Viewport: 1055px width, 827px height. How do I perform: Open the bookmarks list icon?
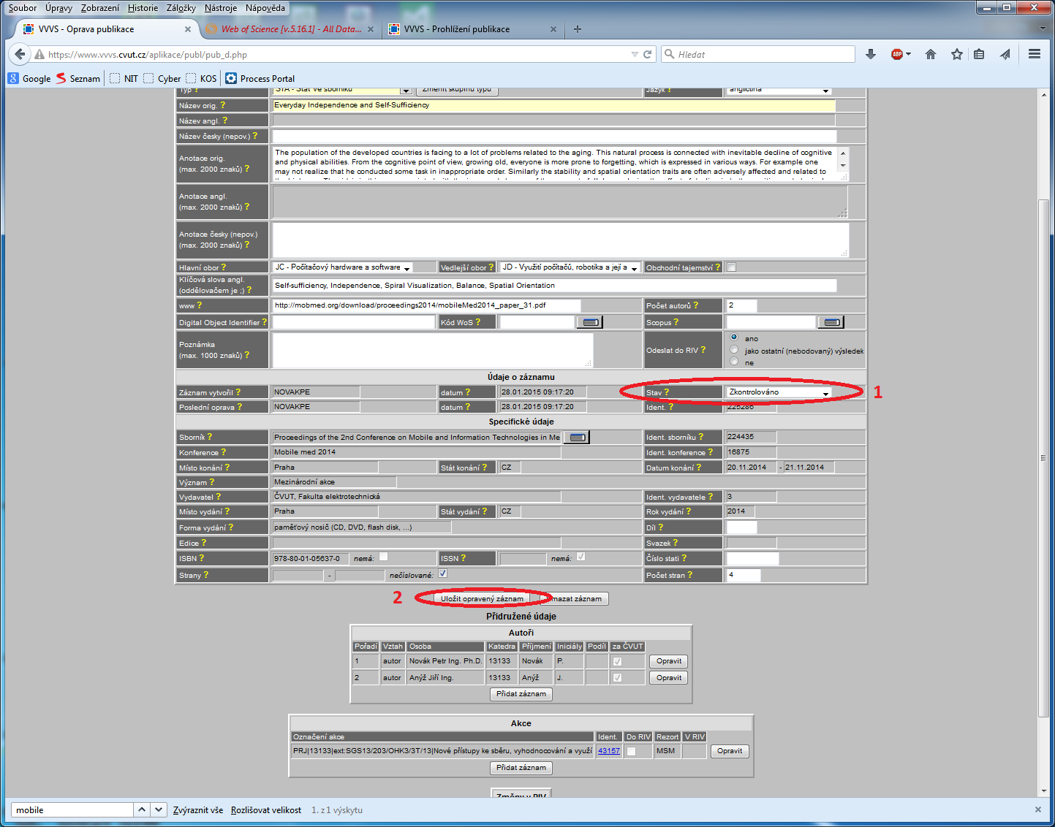979,54
